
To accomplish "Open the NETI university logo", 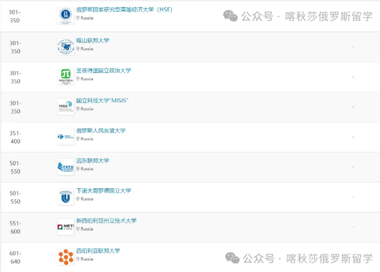I will point(65,227).
